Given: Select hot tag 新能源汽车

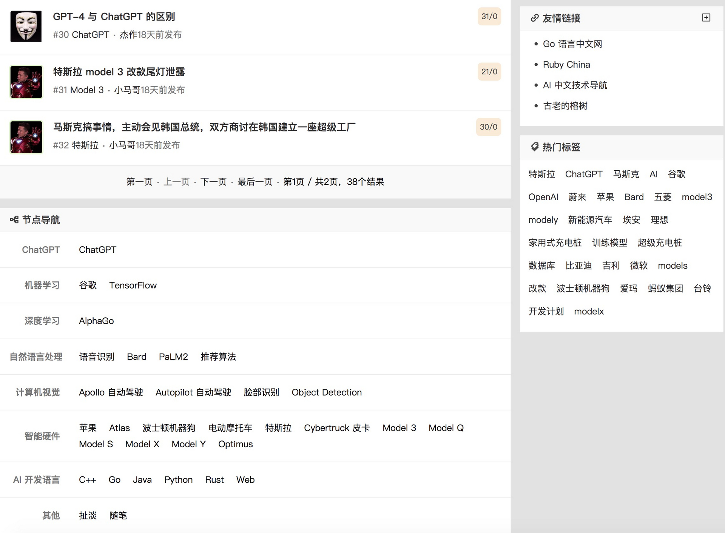Looking at the screenshot, I should pos(590,220).
